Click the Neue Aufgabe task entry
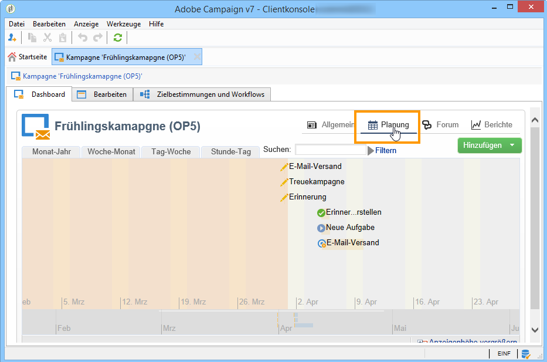 click(350, 227)
